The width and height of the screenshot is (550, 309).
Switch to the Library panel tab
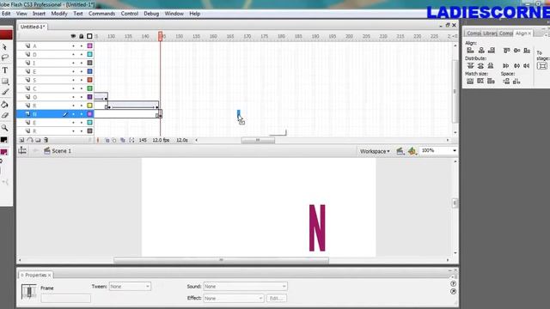489,33
